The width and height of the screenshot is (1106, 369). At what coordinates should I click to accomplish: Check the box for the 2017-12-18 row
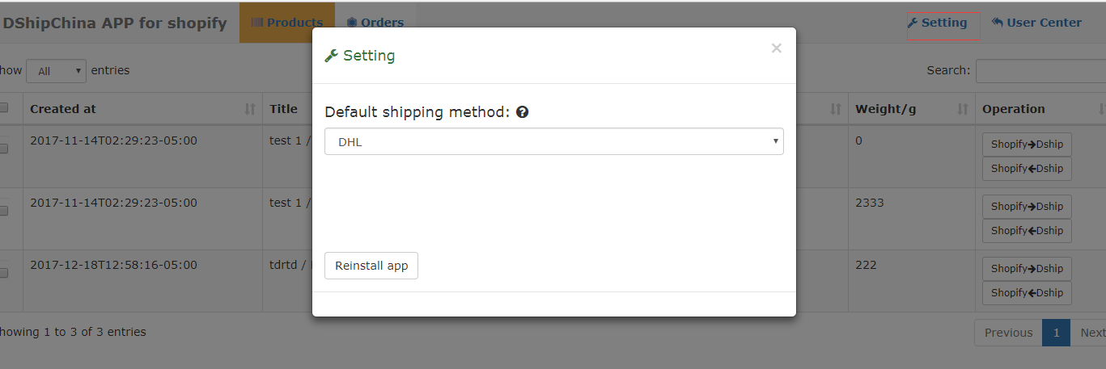click(x=3, y=273)
